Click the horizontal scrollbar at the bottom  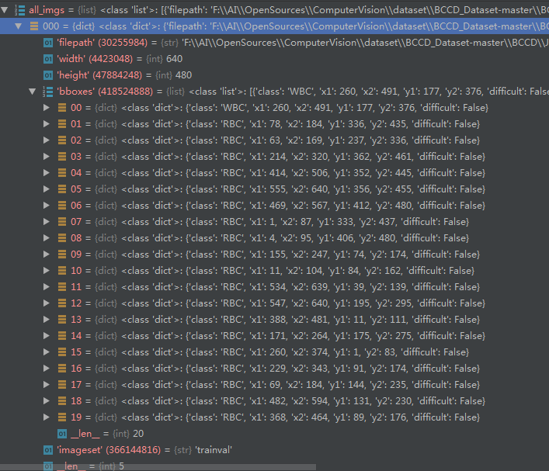pyautogui.click(x=158, y=467)
